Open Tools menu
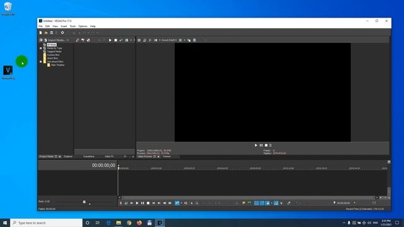404x227 pixels. (x=73, y=26)
